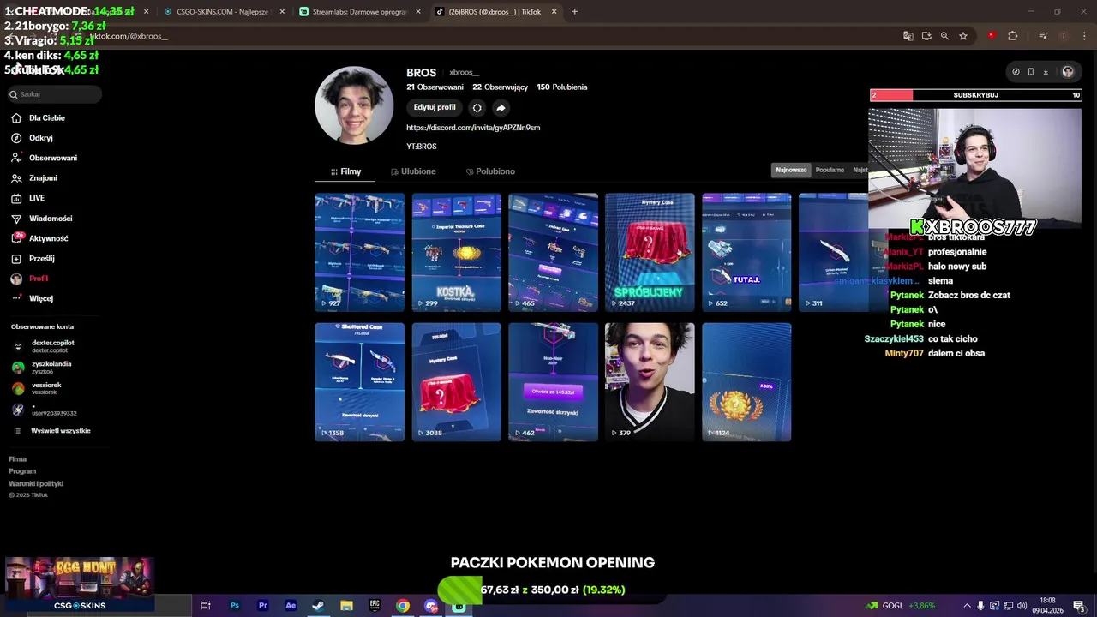Click the share profile arrow icon
The width and height of the screenshot is (1097, 617).
(x=501, y=108)
